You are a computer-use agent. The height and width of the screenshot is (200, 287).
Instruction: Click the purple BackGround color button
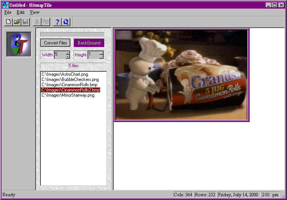[89, 43]
